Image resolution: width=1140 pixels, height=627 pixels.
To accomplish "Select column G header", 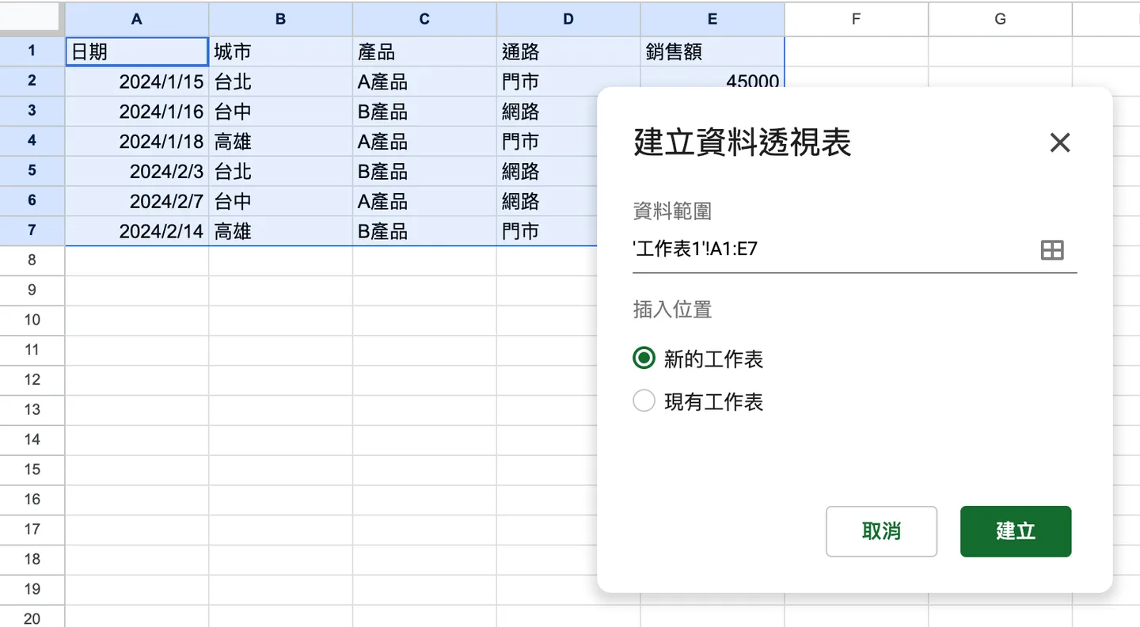I will pyautogui.click(x=1000, y=19).
